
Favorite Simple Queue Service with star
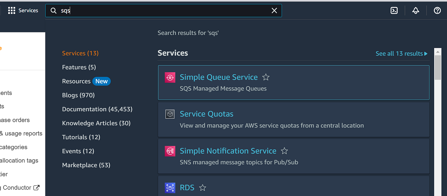pyautogui.click(x=266, y=77)
